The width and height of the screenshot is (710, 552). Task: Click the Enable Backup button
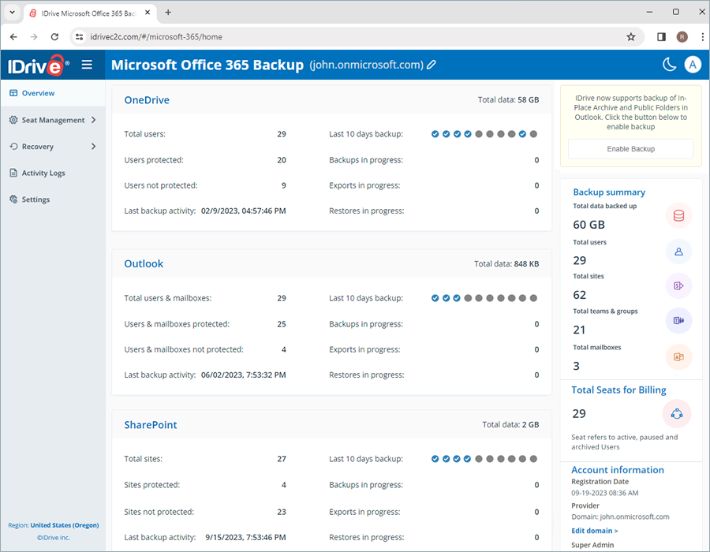tap(630, 148)
